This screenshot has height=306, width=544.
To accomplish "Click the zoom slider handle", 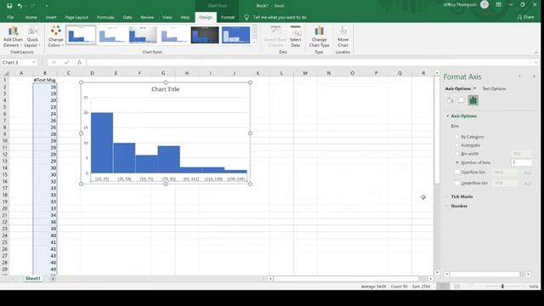I will pos(502,286).
